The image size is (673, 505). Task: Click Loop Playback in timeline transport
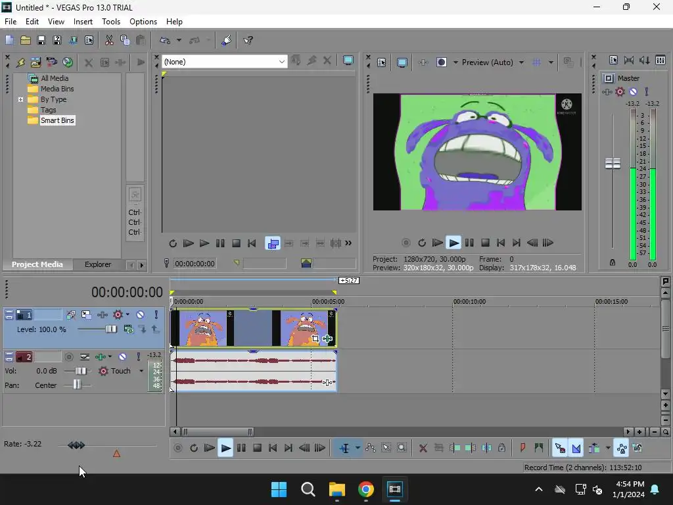[194, 448]
